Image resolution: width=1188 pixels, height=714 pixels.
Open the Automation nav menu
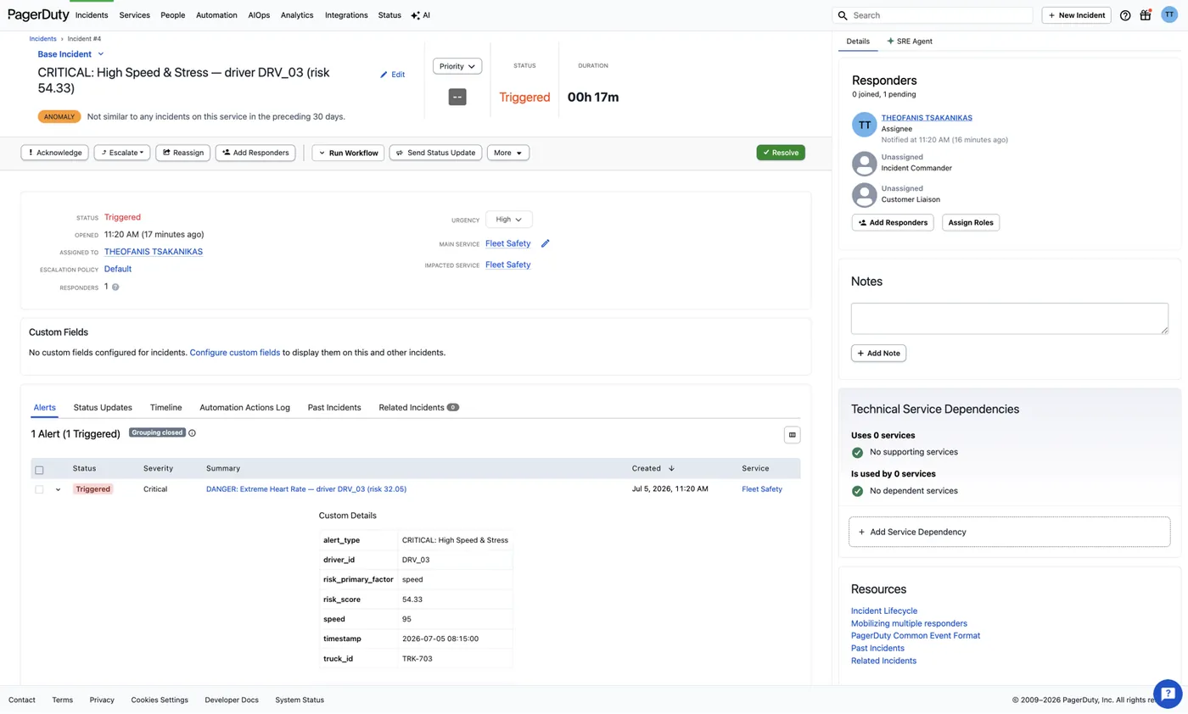tap(216, 15)
